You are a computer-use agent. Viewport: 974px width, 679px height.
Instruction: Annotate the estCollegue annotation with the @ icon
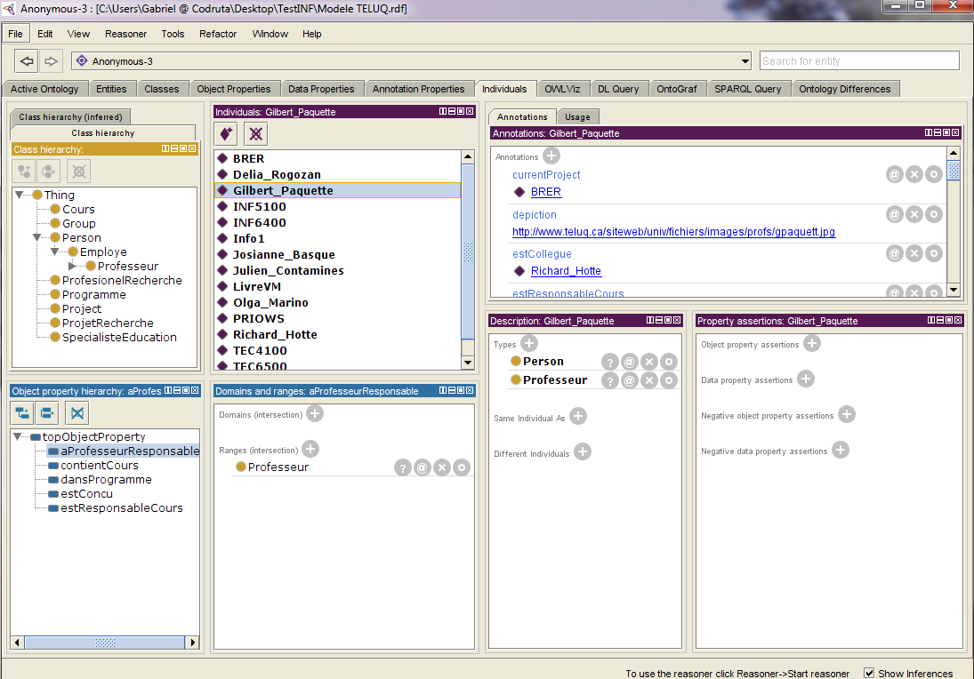[x=895, y=253]
